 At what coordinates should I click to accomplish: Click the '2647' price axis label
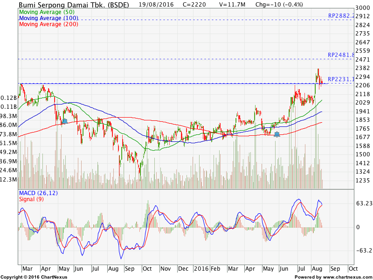coord(363,42)
